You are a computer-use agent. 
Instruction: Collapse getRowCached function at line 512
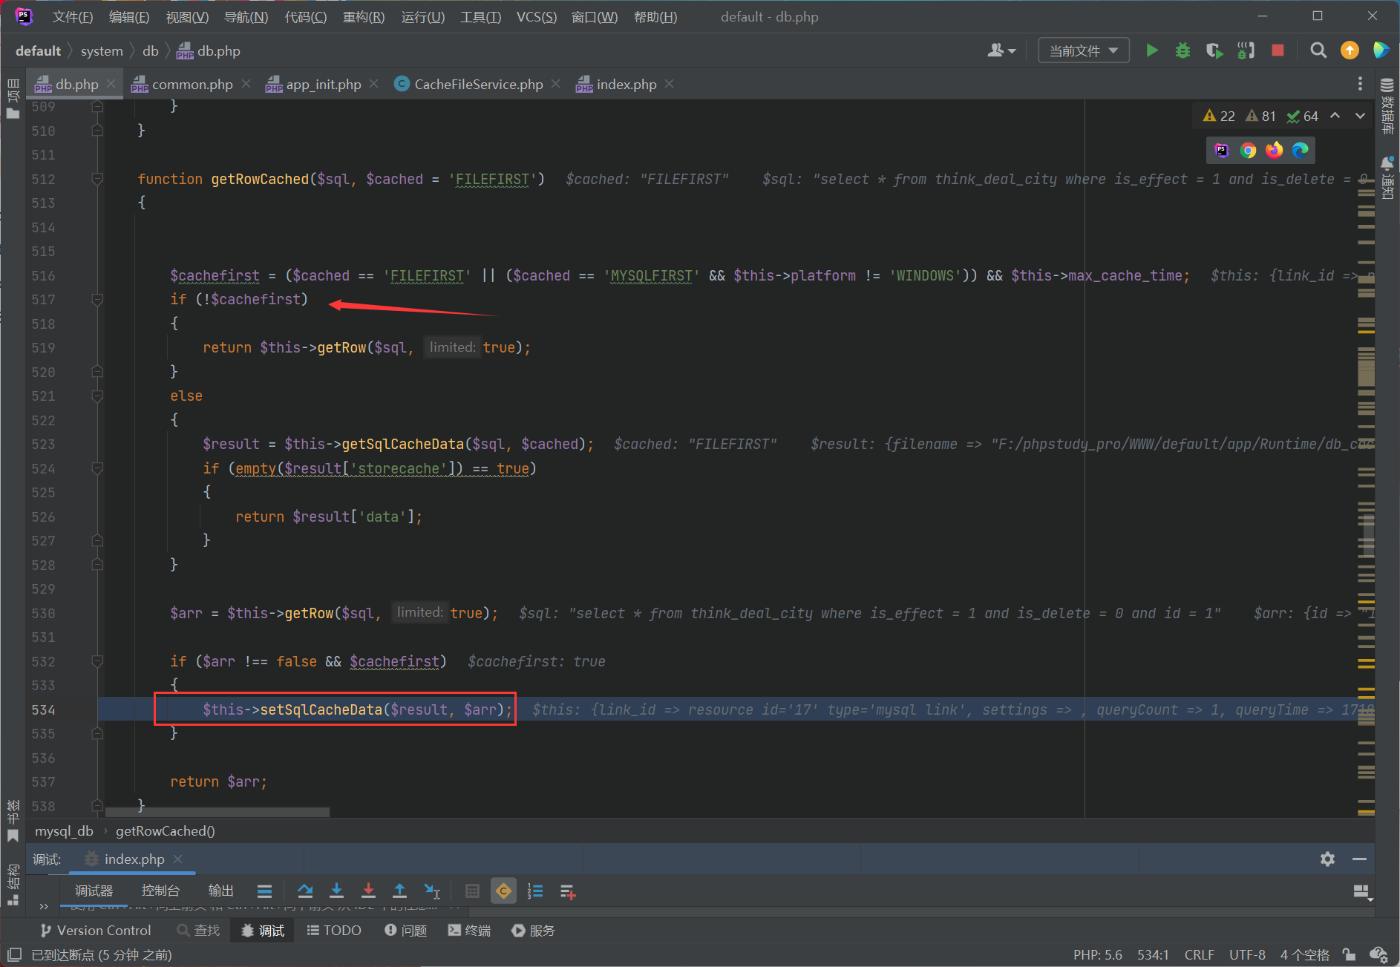click(97, 180)
